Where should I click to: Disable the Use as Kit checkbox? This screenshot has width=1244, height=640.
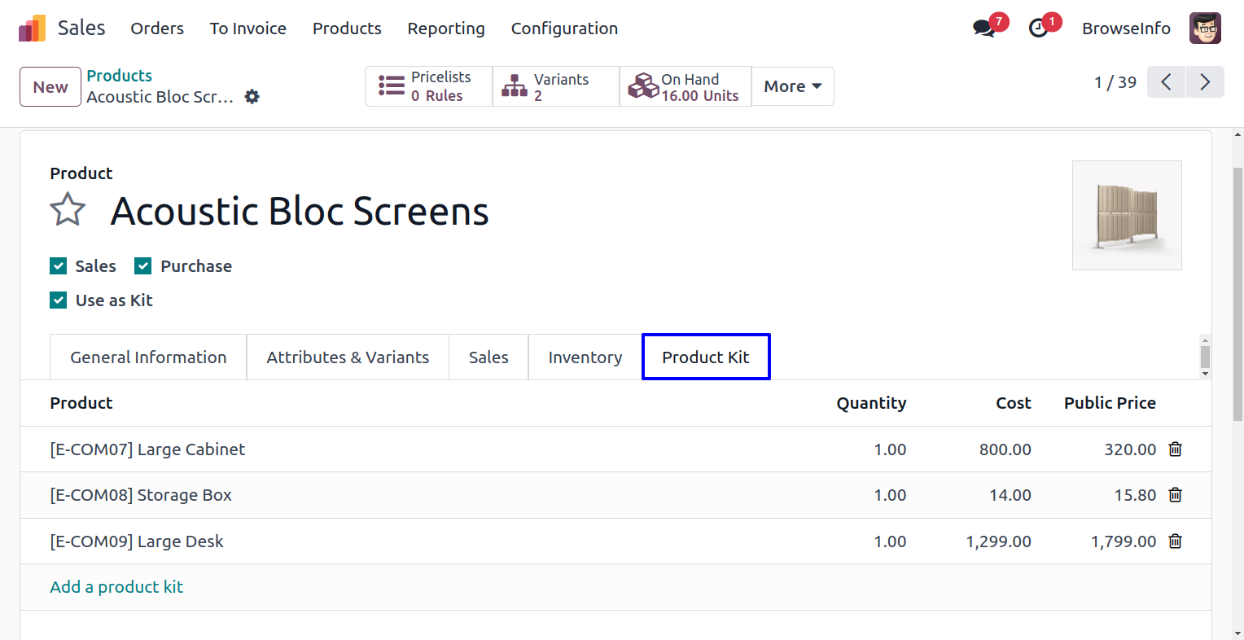coord(59,300)
